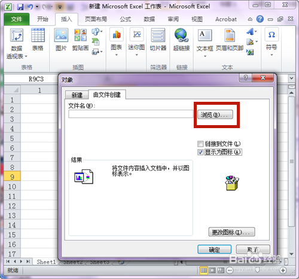Click the Name Box showing R9C3
299x279 pixels.
(36, 79)
